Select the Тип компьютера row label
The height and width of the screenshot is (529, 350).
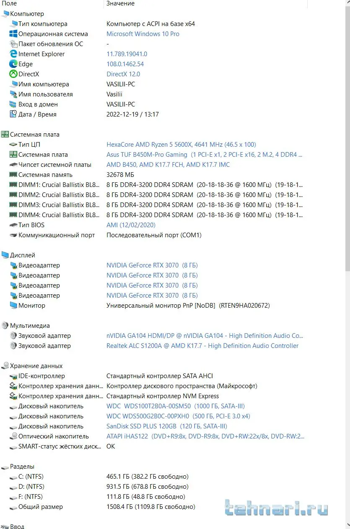(43, 24)
